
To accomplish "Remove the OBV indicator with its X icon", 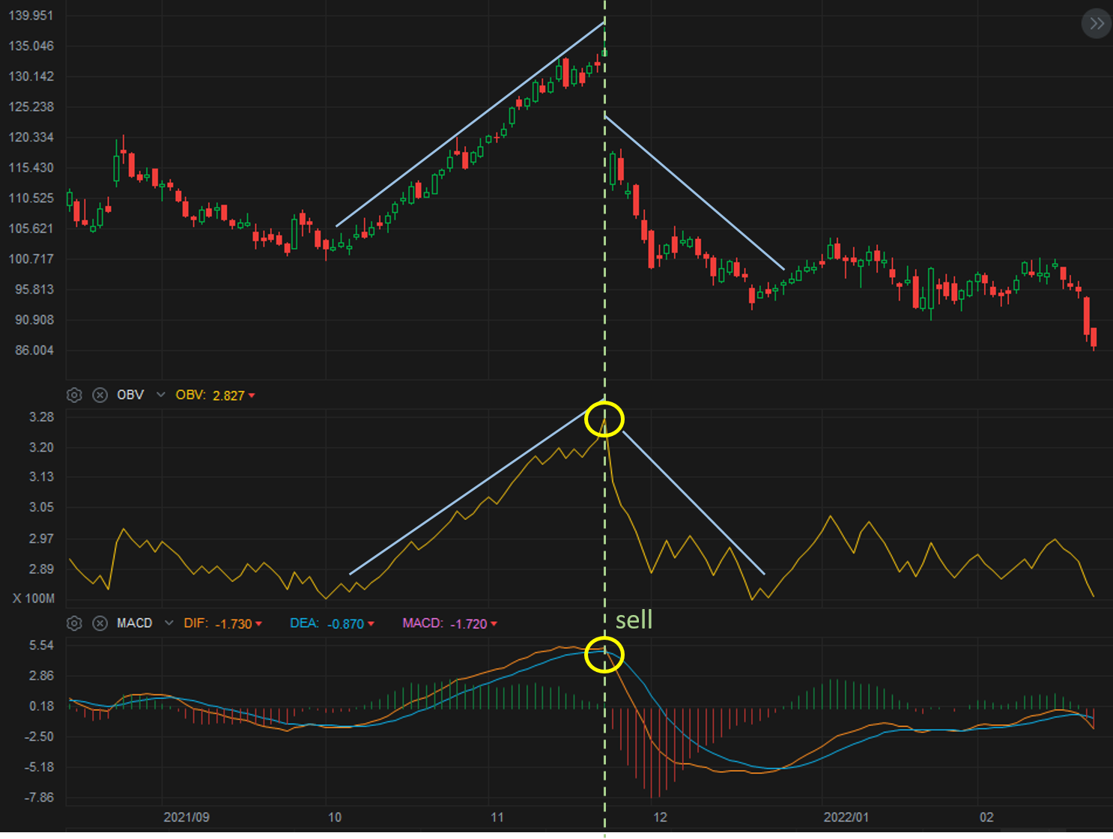I will tap(100, 395).
